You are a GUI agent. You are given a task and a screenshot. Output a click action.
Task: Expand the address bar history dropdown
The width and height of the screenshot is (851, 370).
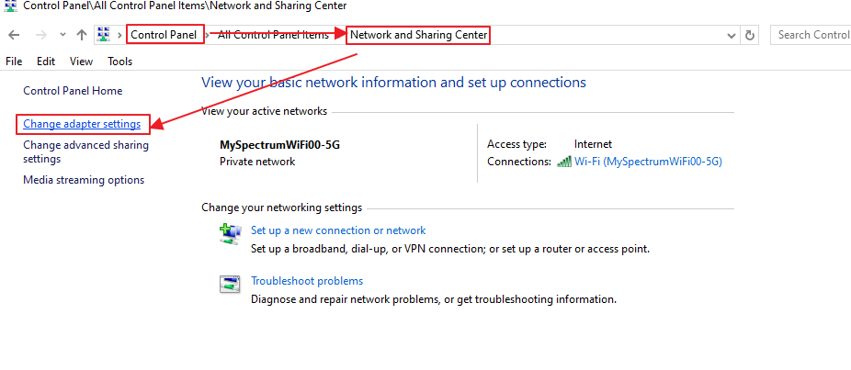pyautogui.click(x=731, y=36)
